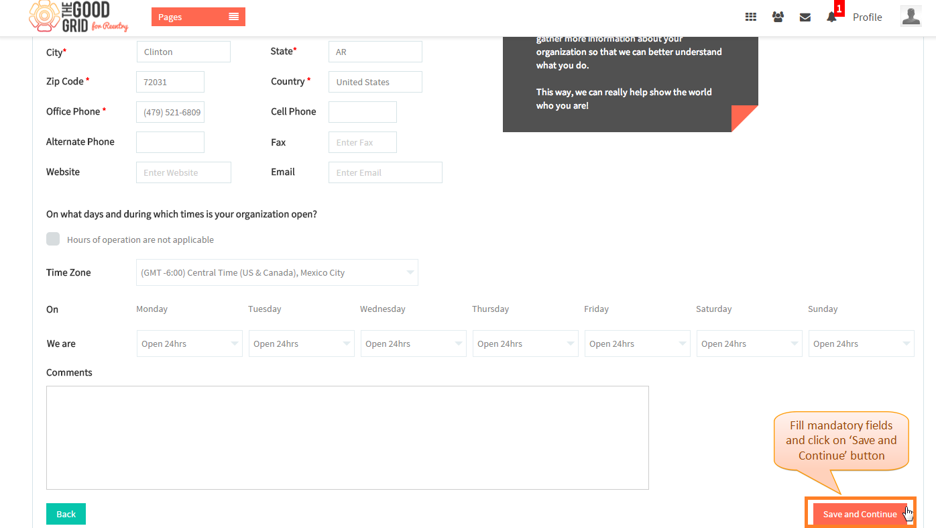This screenshot has height=528, width=936.
Task: Click the Comments text area
Action: 347,437
